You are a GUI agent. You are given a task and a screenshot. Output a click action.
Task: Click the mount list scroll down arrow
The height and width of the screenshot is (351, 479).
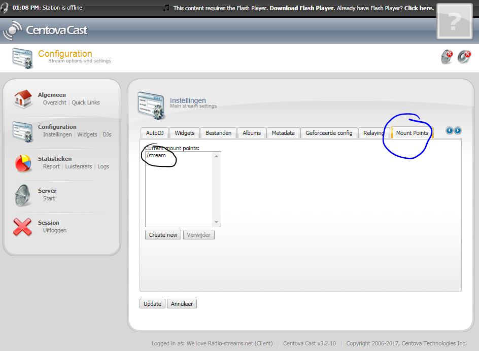click(216, 222)
